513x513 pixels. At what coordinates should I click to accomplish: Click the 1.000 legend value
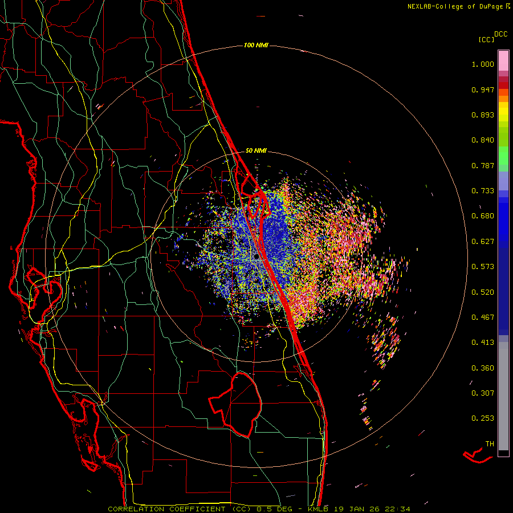click(x=483, y=64)
